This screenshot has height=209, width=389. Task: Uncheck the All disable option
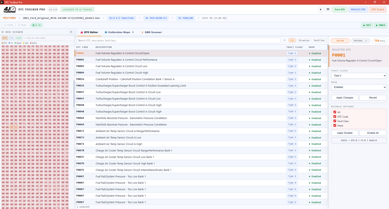tap(335, 112)
